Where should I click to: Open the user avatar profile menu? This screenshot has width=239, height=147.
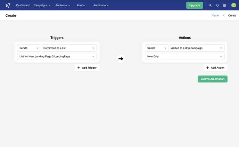pyautogui.click(x=233, y=5)
